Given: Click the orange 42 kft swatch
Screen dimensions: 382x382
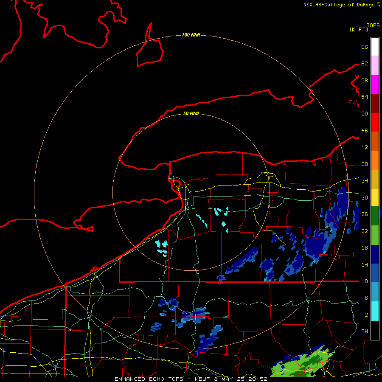Looking at the screenshot, I should point(375,160).
